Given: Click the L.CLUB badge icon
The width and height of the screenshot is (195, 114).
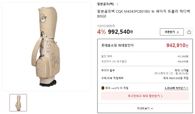Looking at the screenshot, I should point(103,88).
